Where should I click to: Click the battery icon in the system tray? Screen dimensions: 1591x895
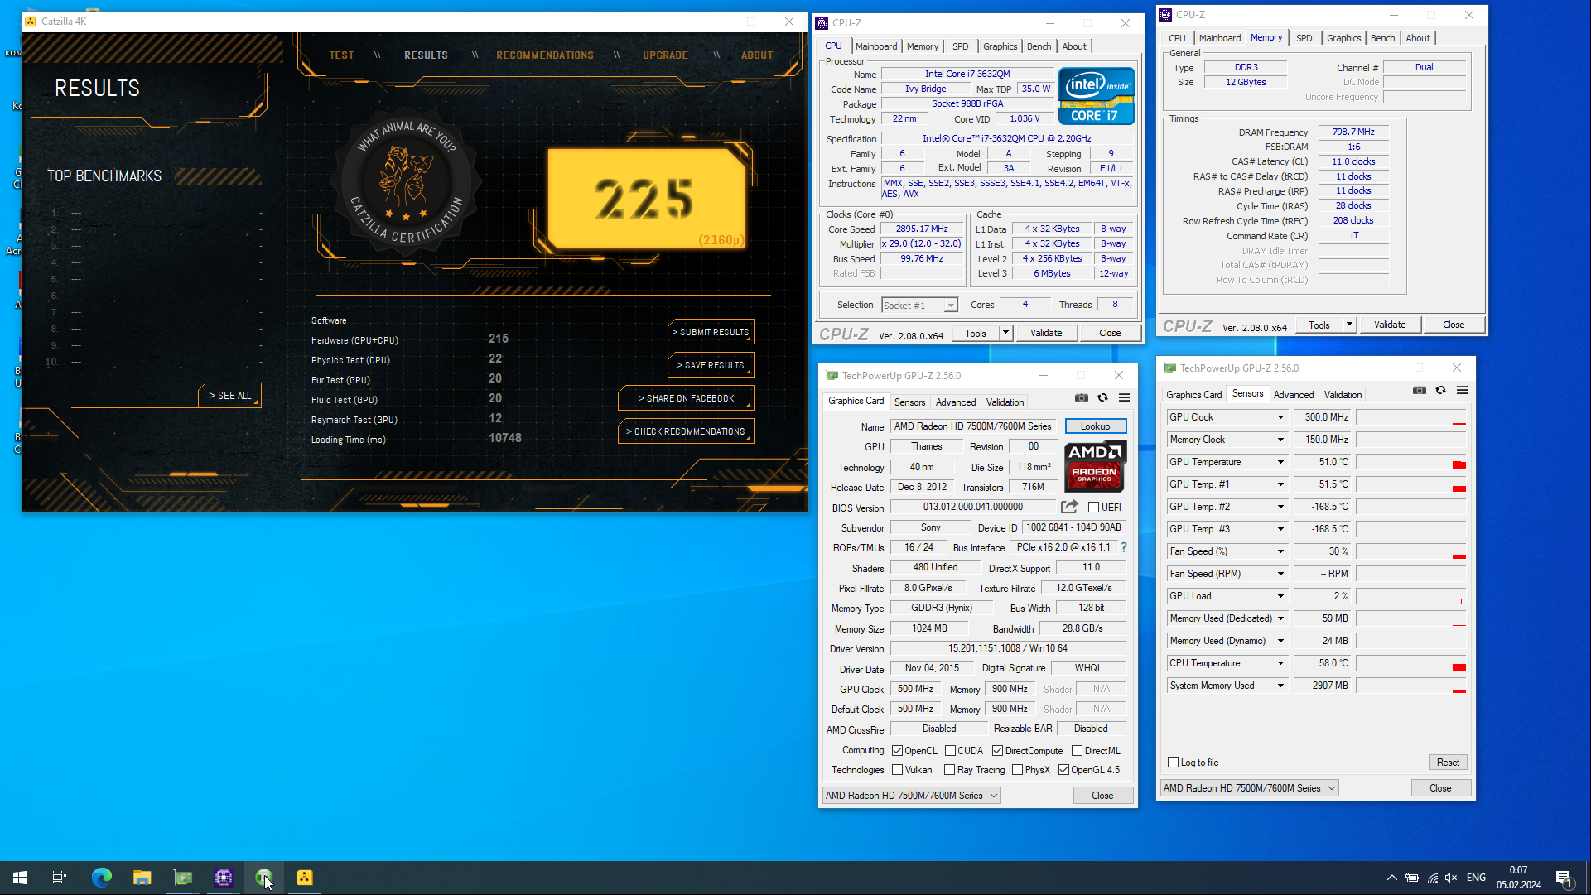click(x=1412, y=878)
